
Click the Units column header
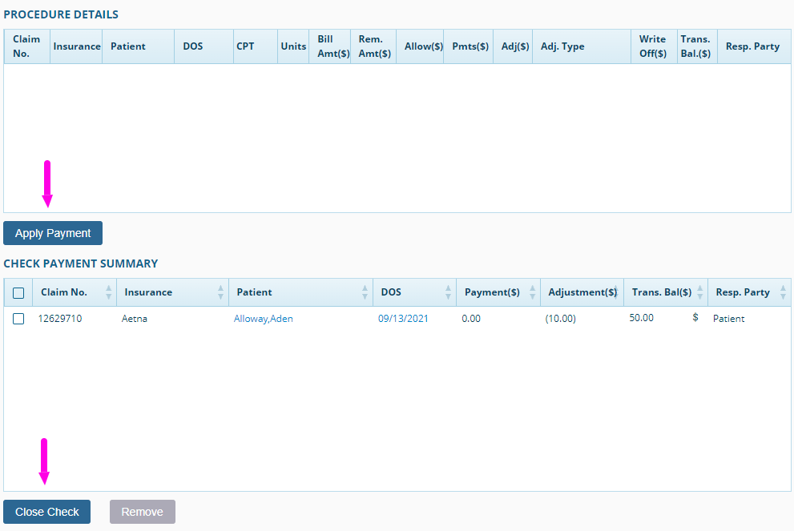(293, 46)
